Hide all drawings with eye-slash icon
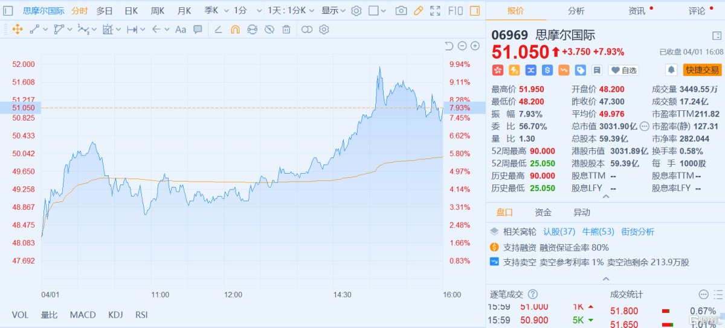The width and height of the screenshot is (725, 328). pos(269,29)
